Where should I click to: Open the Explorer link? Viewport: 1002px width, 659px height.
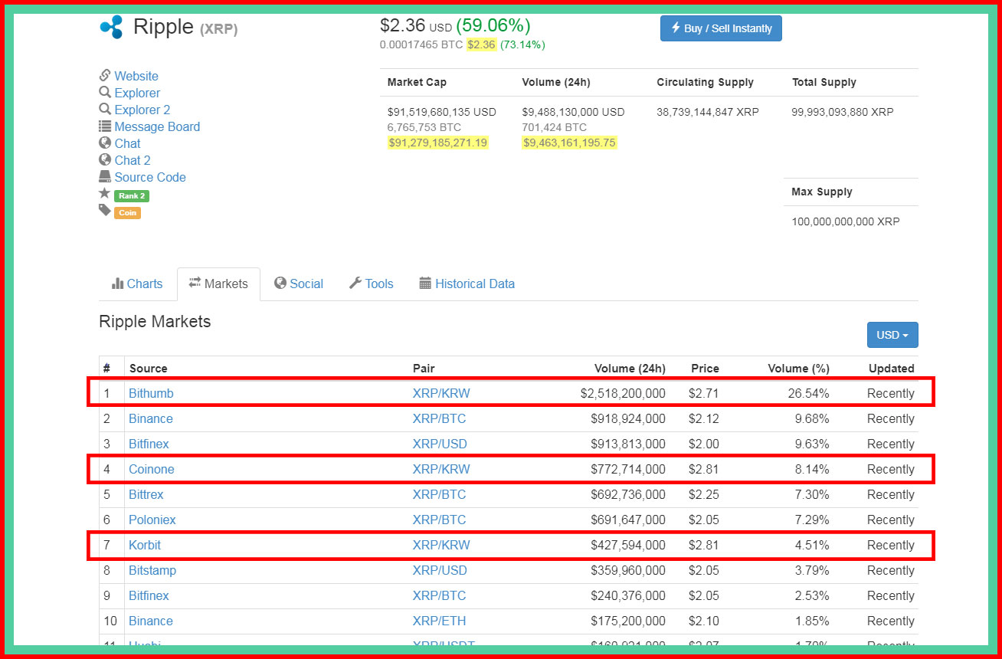tap(137, 93)
